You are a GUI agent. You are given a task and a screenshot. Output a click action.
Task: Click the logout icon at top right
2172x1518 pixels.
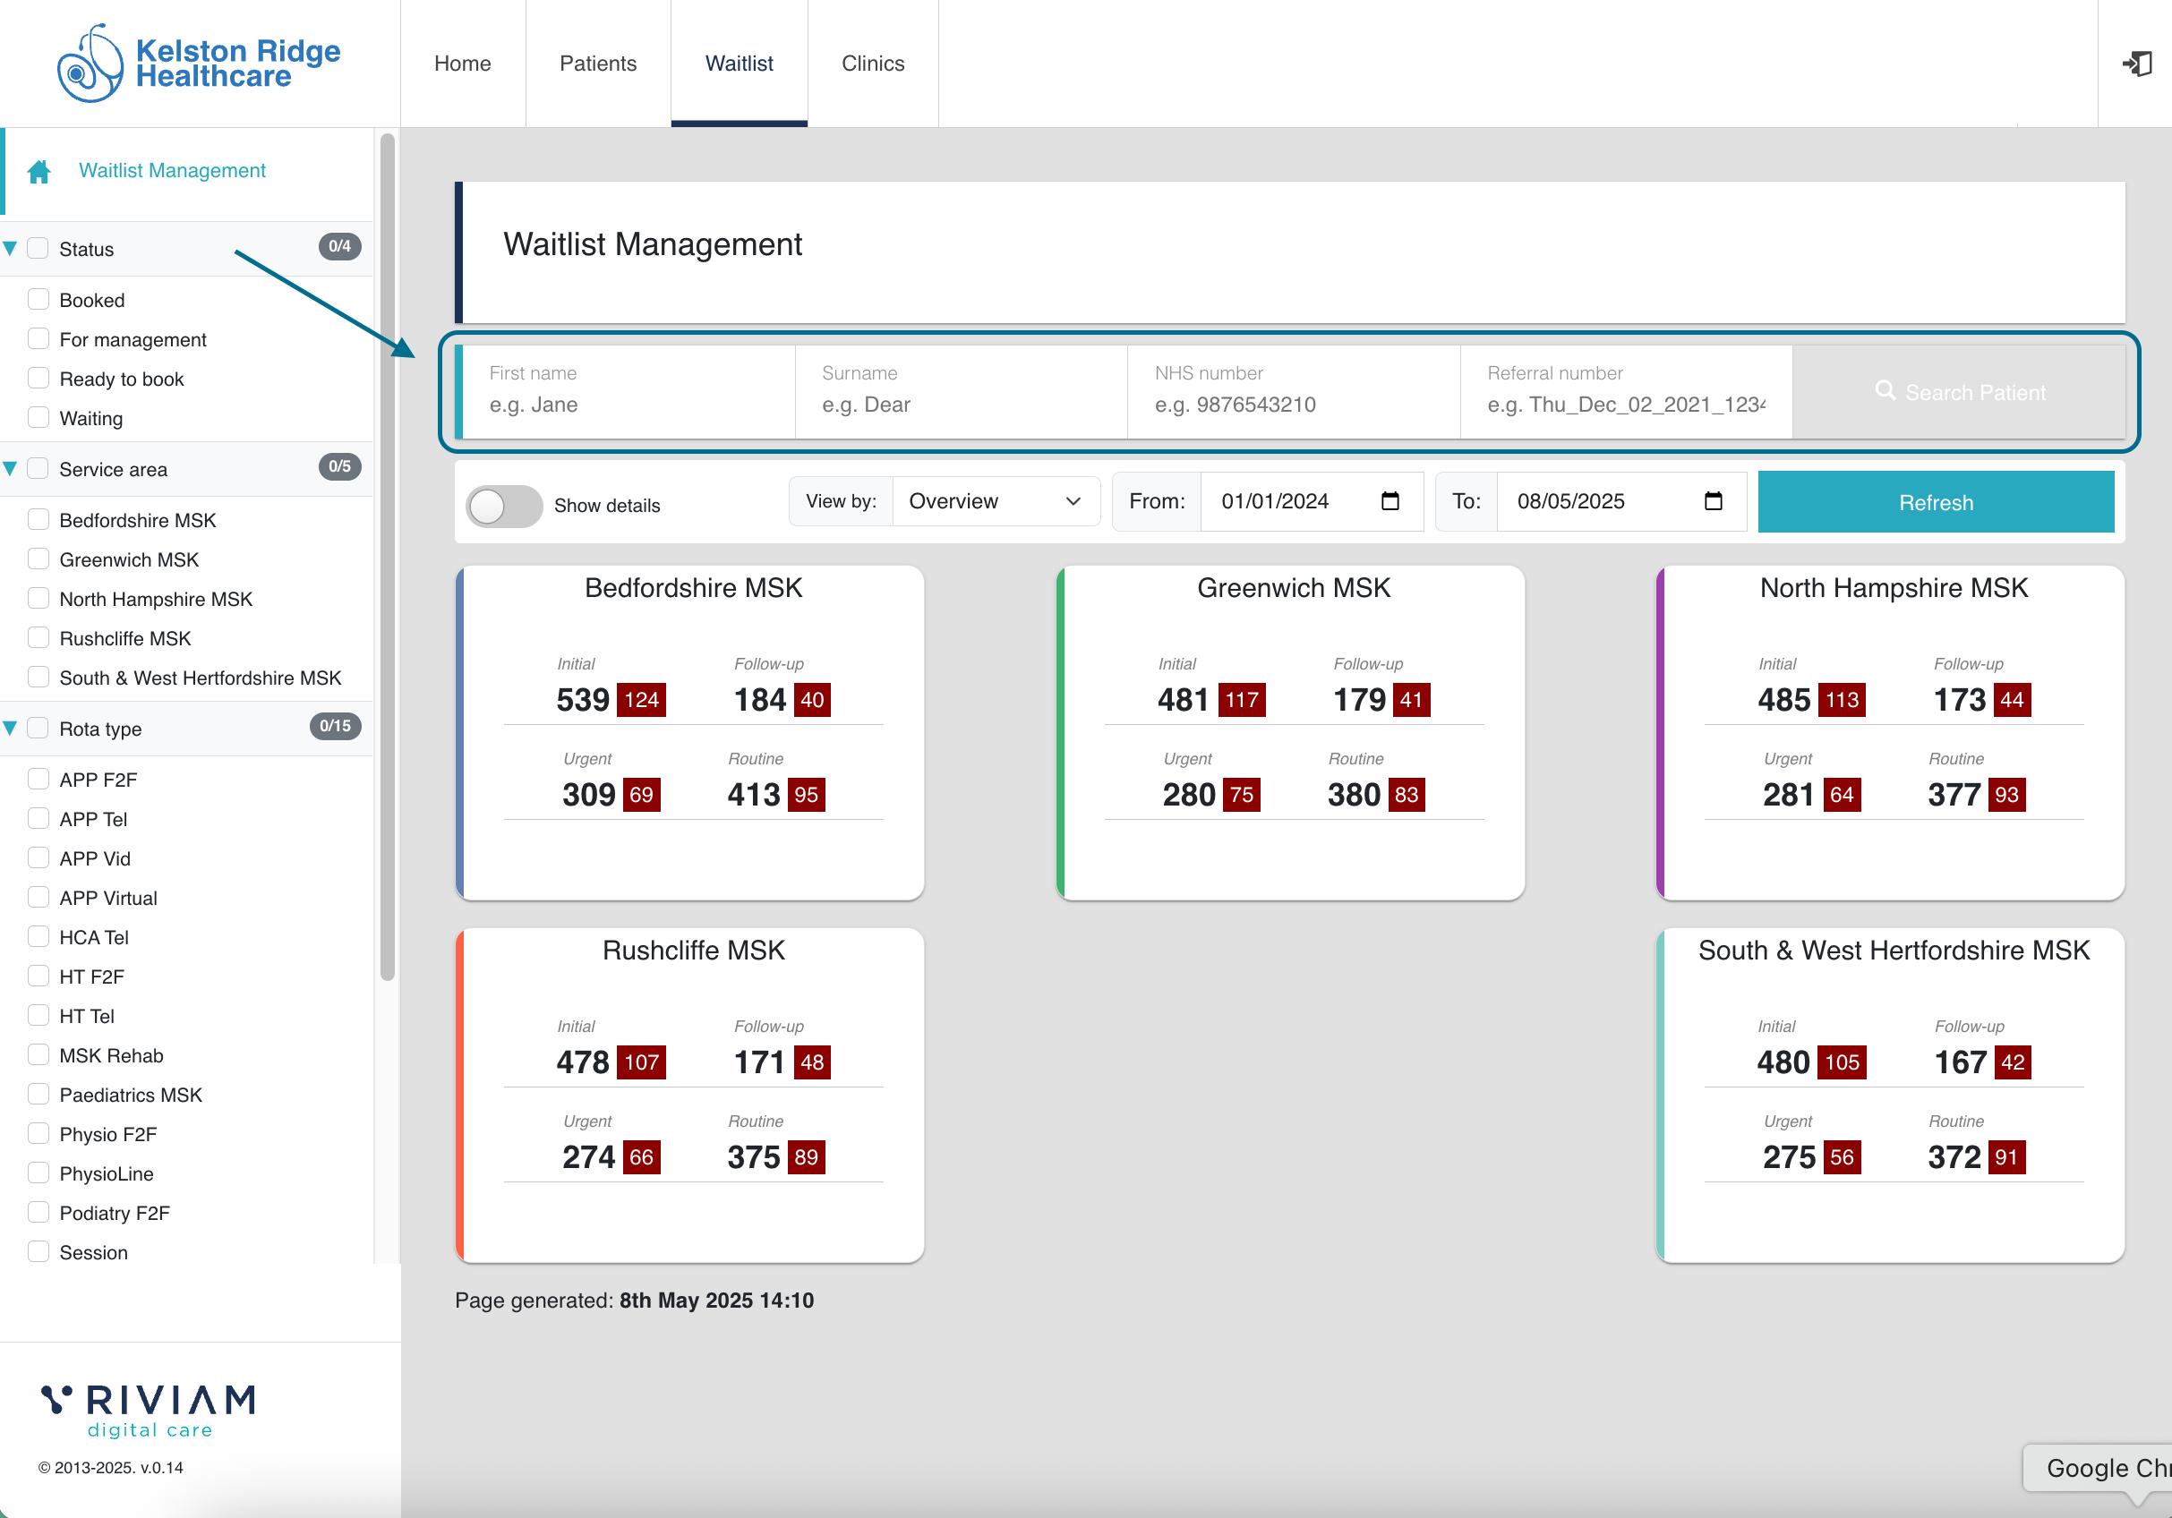(x=2136, y=64)
